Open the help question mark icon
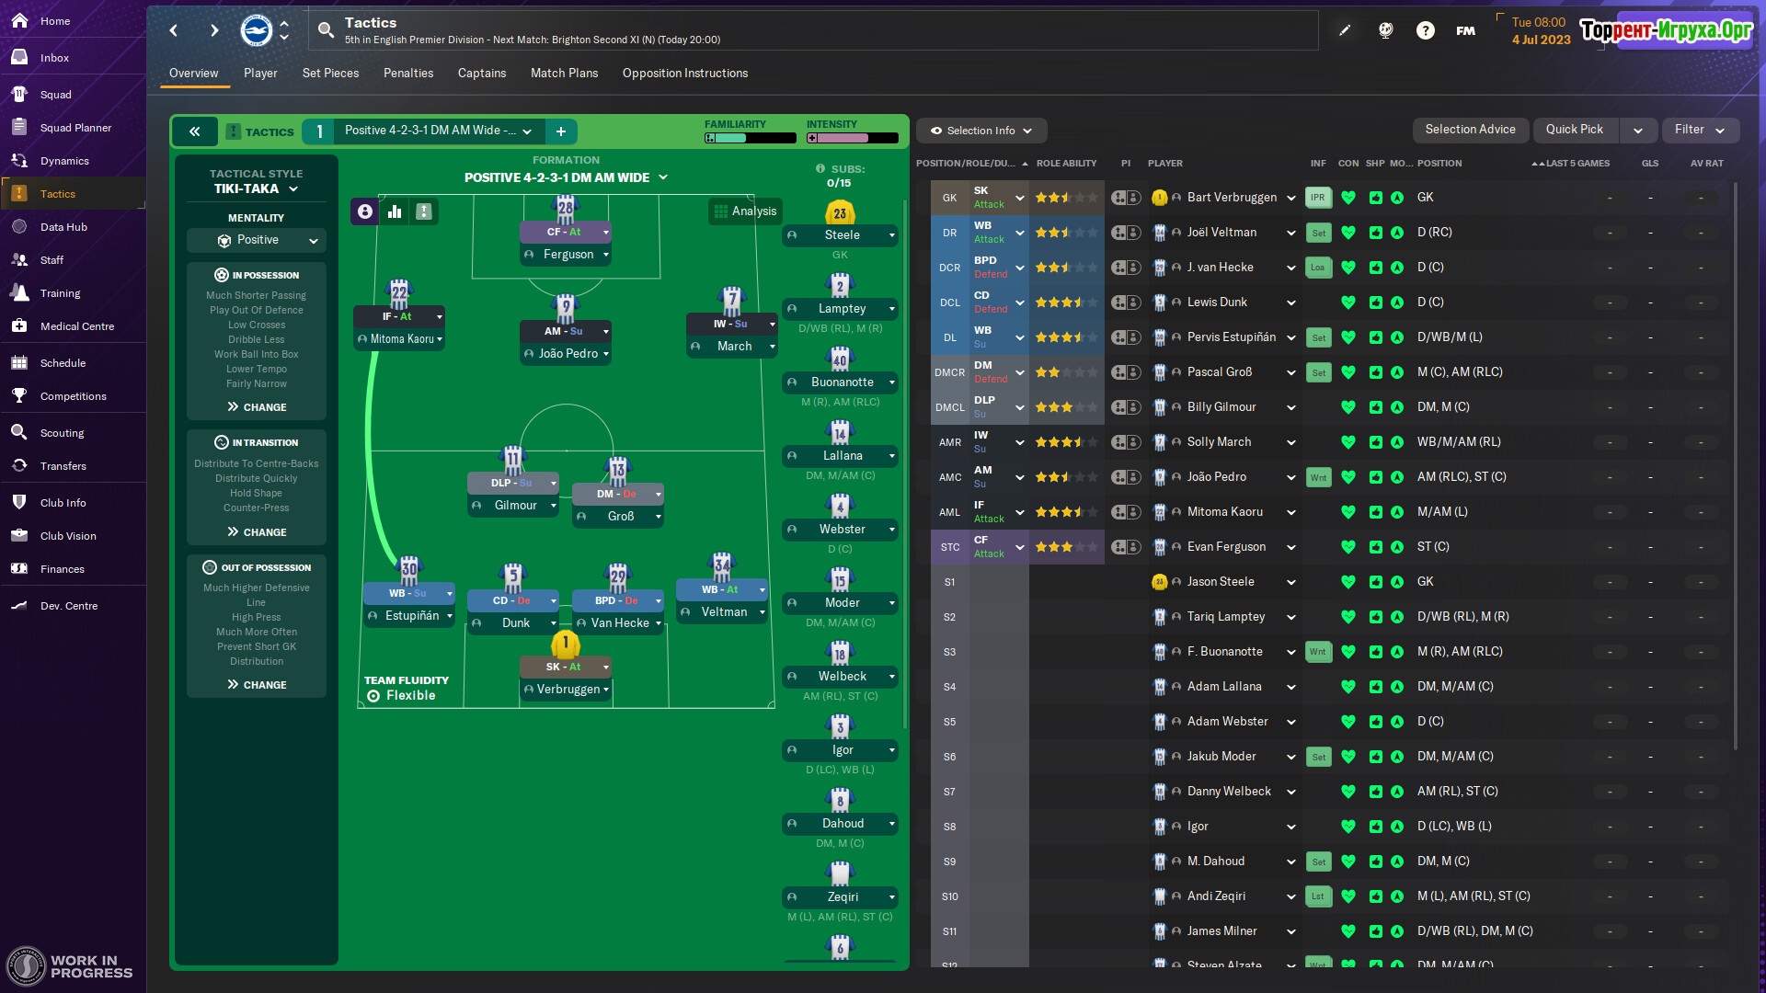Screen dimensions: 1766x993 (1425, 30)
